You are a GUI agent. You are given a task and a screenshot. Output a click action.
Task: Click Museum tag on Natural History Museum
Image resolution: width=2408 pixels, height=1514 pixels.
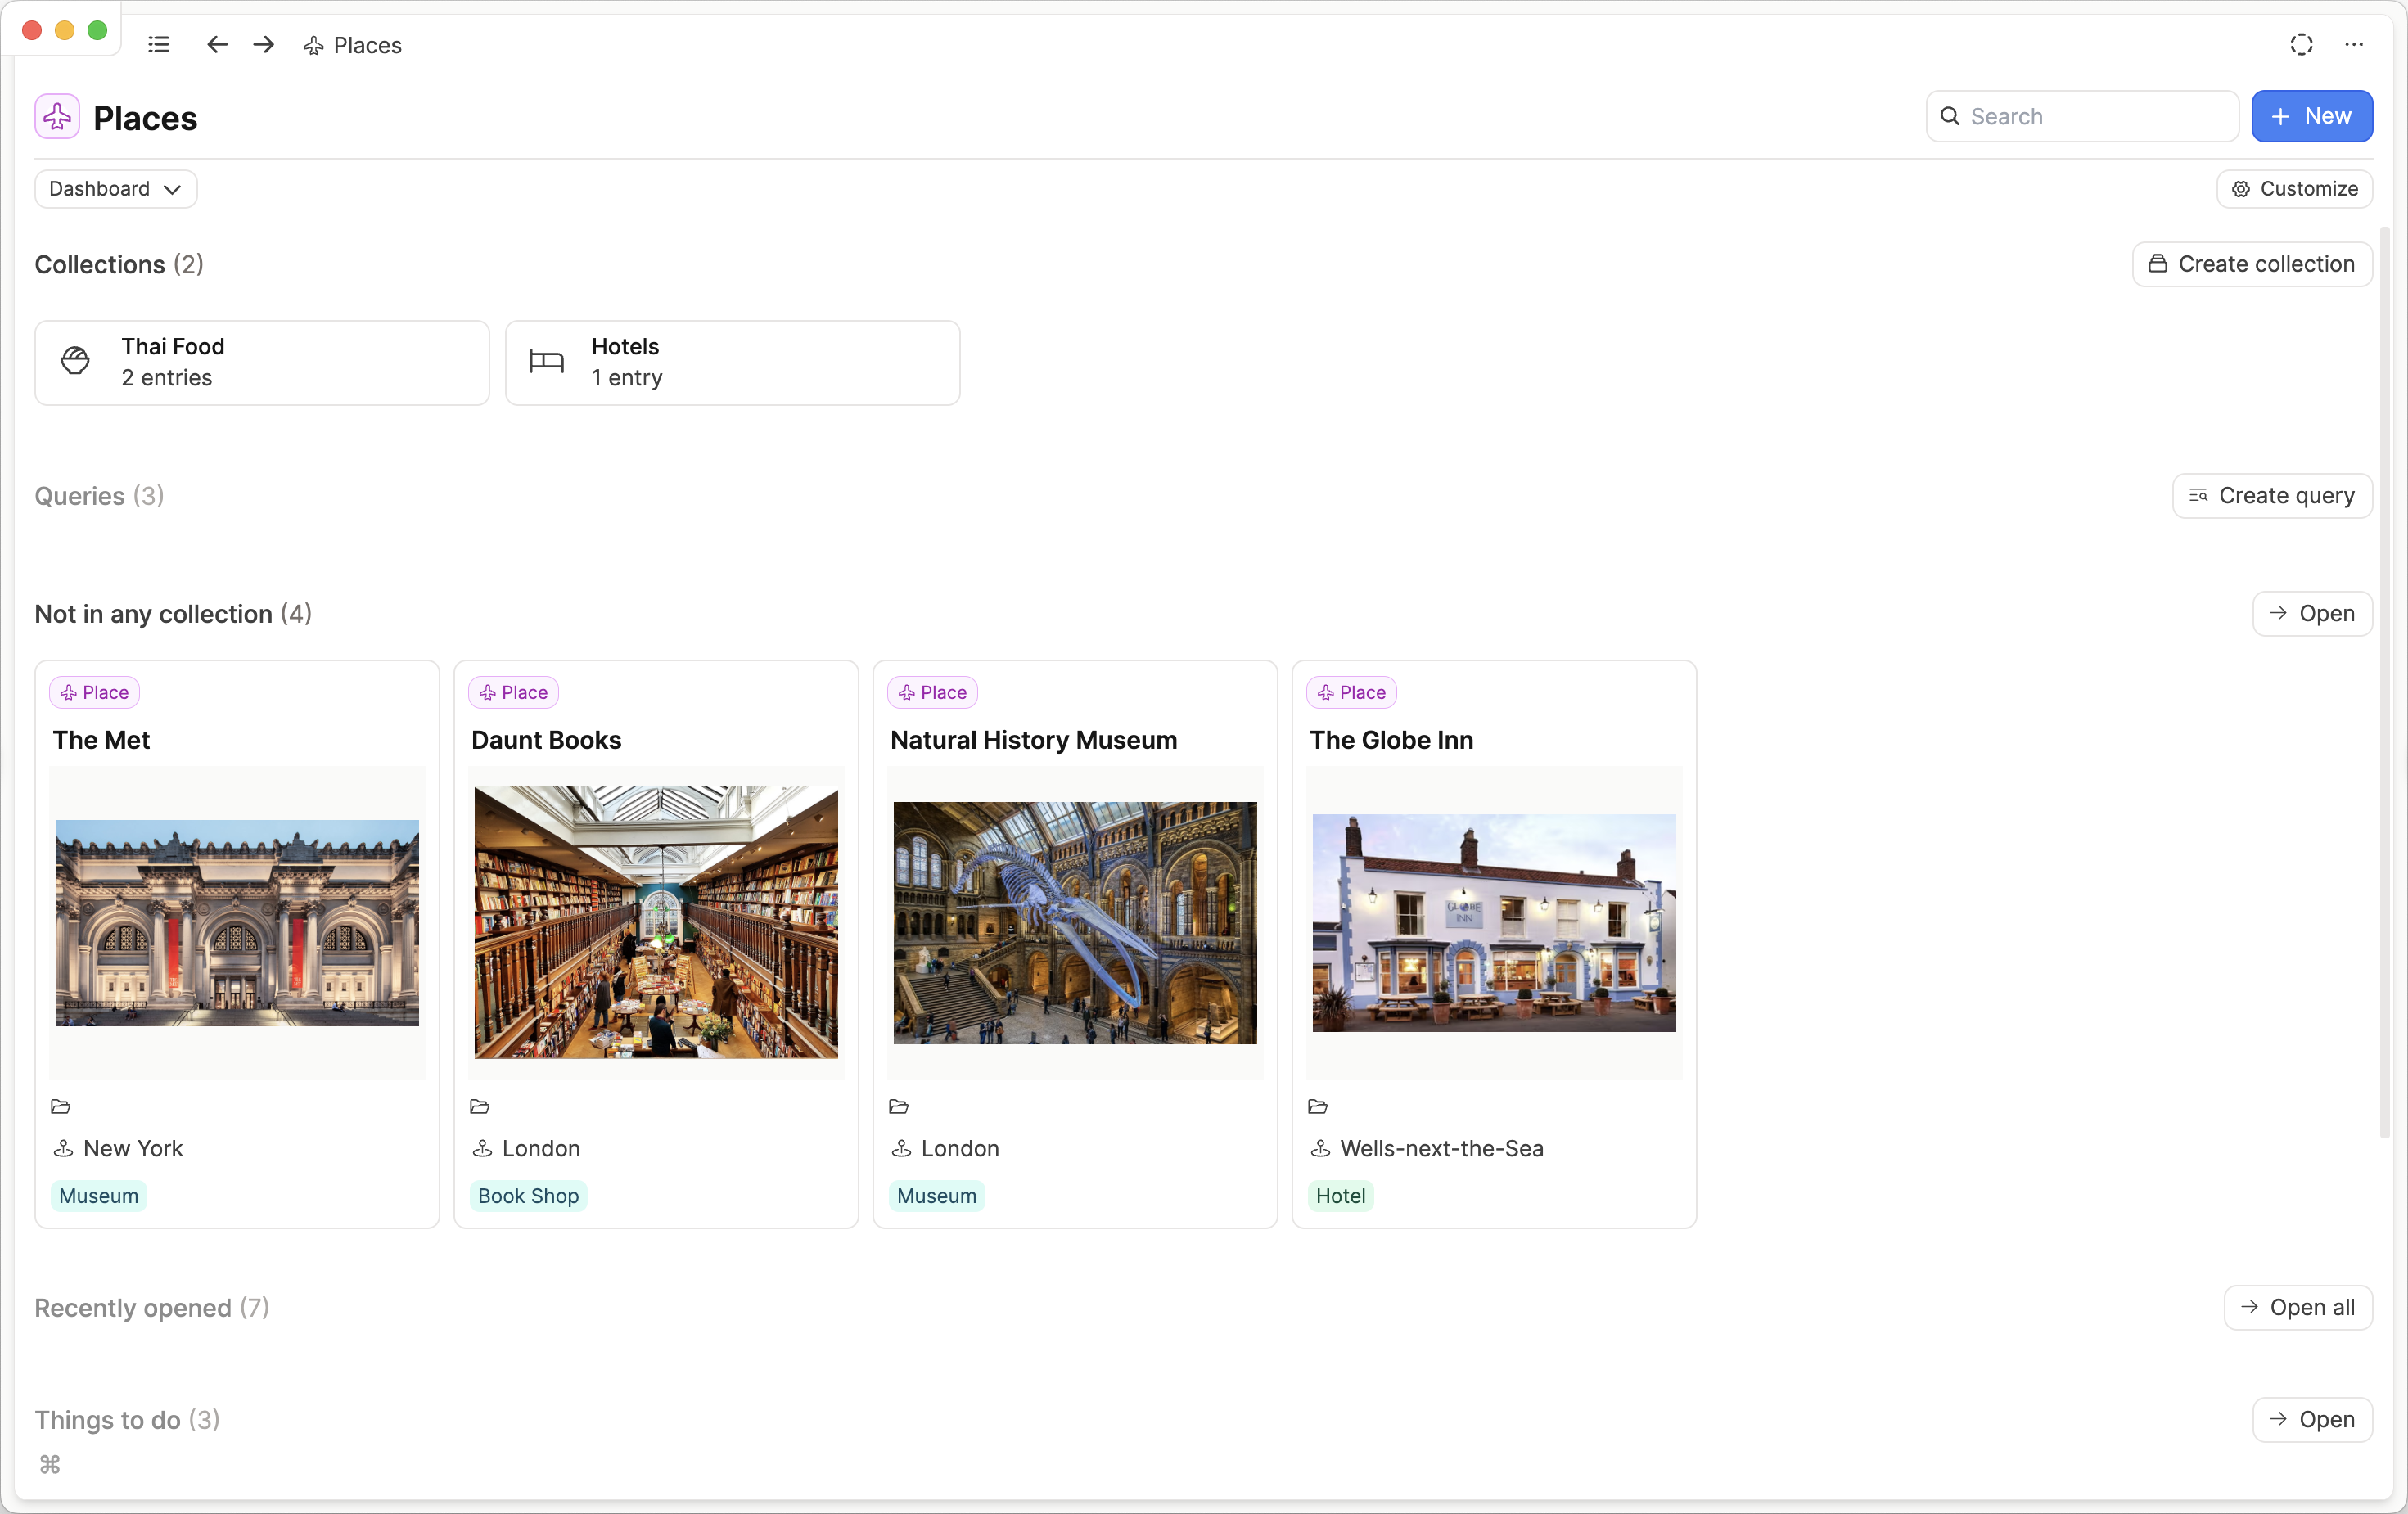[936, 1195]
